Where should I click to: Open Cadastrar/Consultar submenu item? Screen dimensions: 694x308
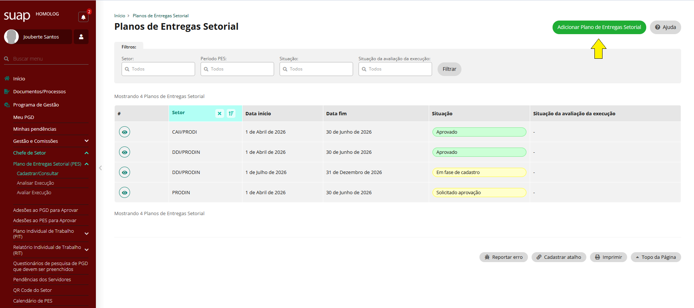coord(37,173)
